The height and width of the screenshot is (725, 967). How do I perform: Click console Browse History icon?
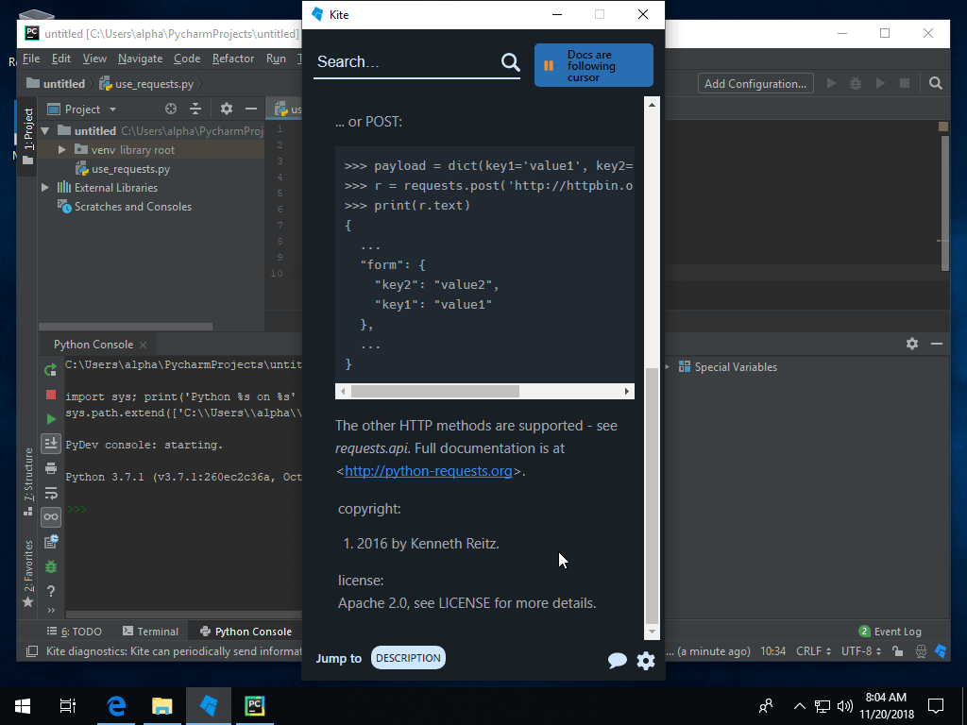(x=51, y=542)
